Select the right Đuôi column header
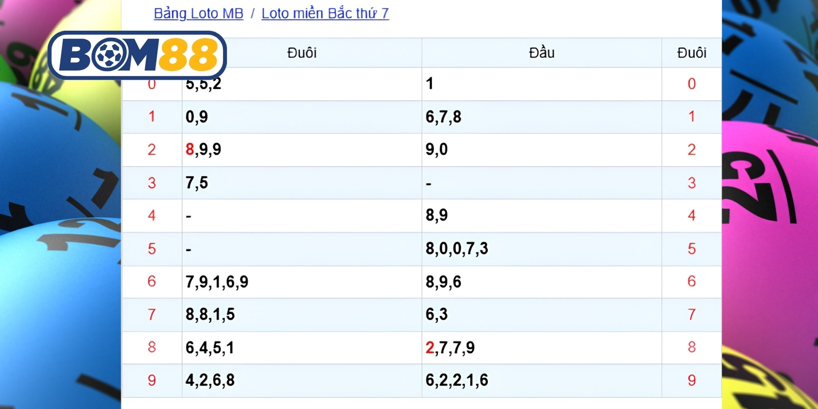This screenshot has height=409, width=818. 692,53
